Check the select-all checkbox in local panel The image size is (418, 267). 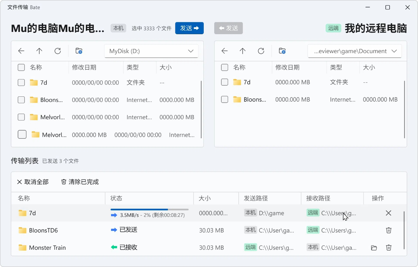(21, 67)
